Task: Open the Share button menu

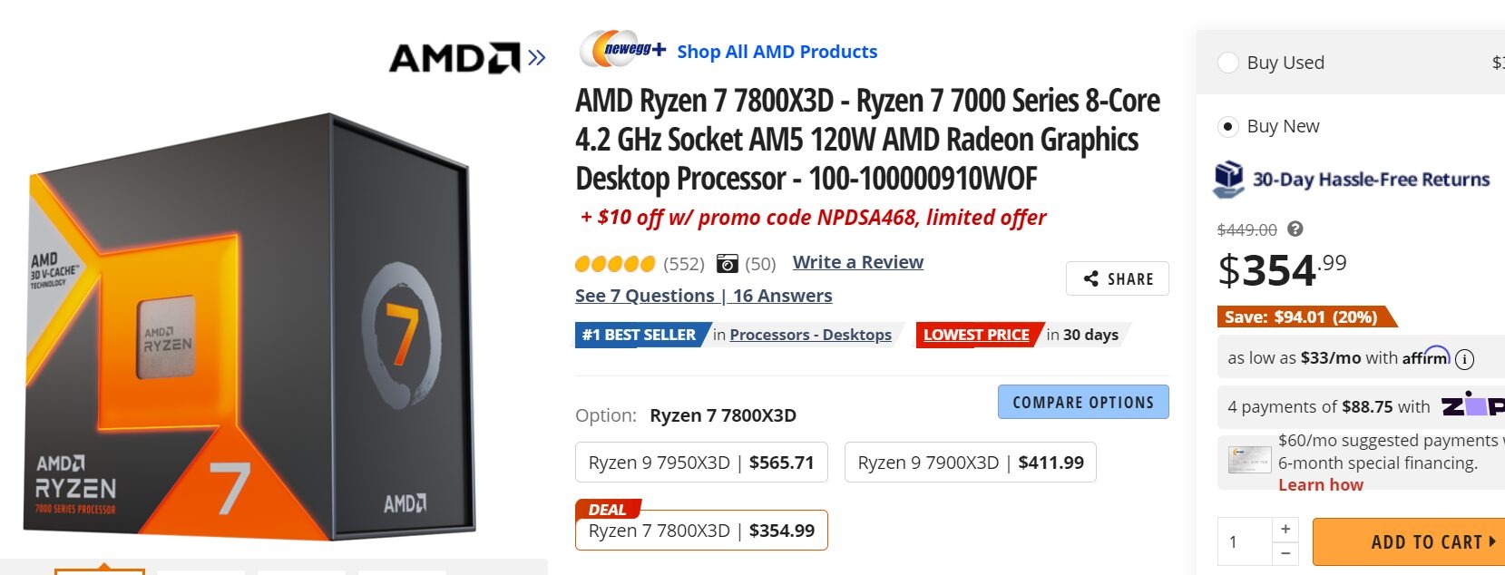Action: pos(1118,278)
